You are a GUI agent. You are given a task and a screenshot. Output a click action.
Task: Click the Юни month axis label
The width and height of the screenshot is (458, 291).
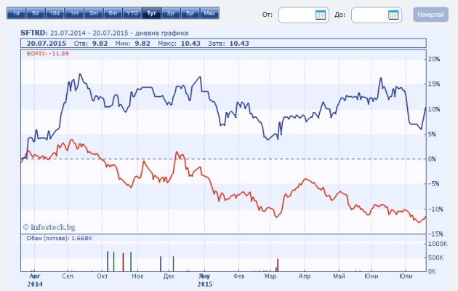(371, 276)
